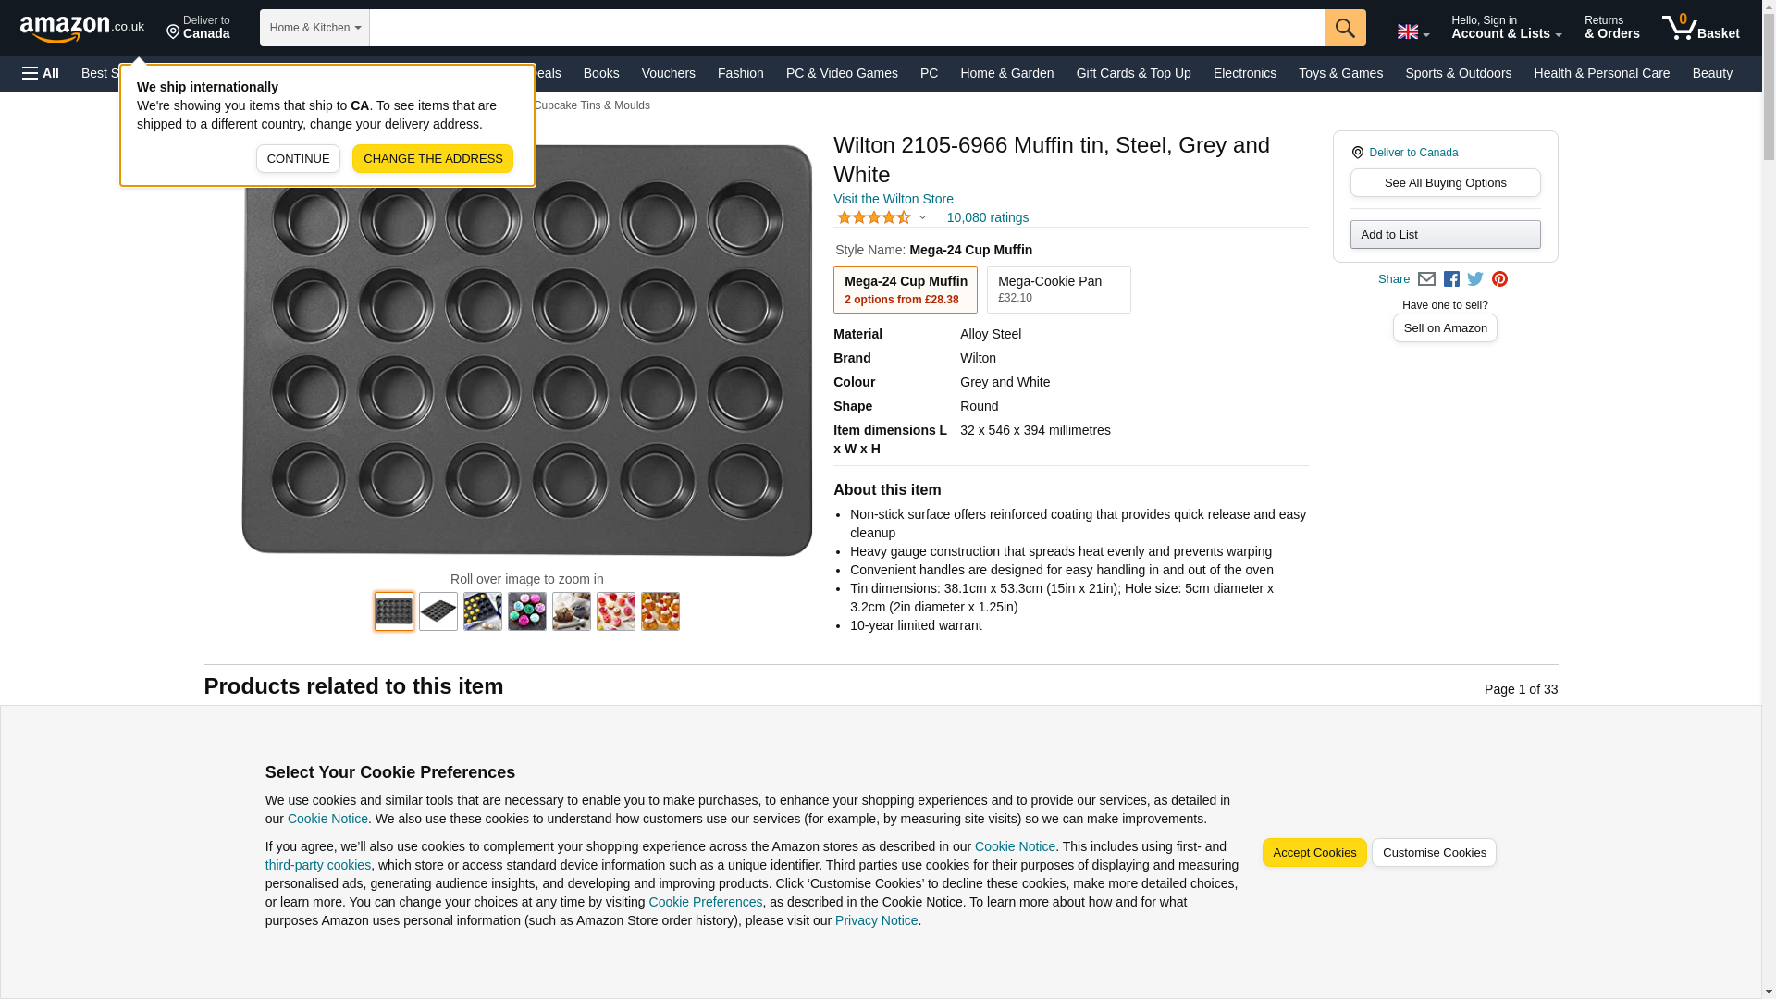This screenshot has width=1776, height=999.
Task: Select the colorful cupcakes product thumbnail
Action: tap(527, 611)
